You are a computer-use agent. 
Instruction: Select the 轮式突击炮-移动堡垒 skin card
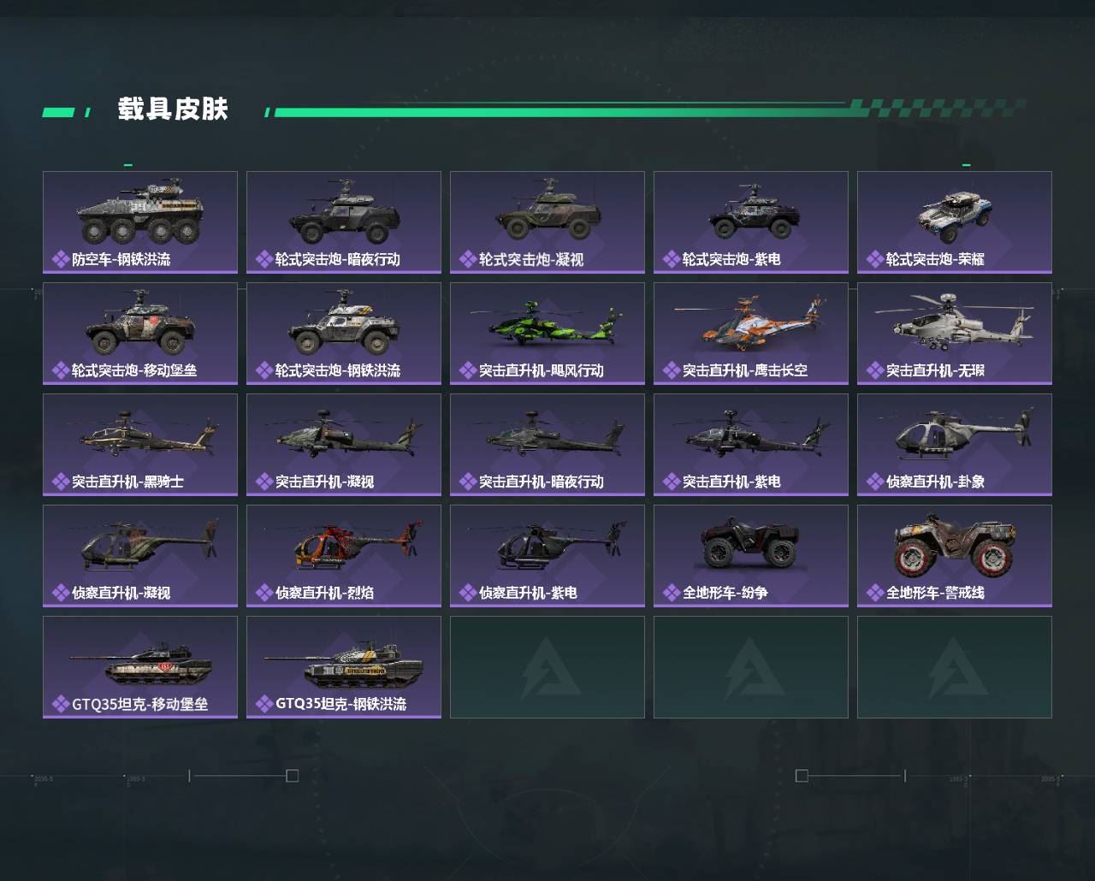[x=140, y=334]
